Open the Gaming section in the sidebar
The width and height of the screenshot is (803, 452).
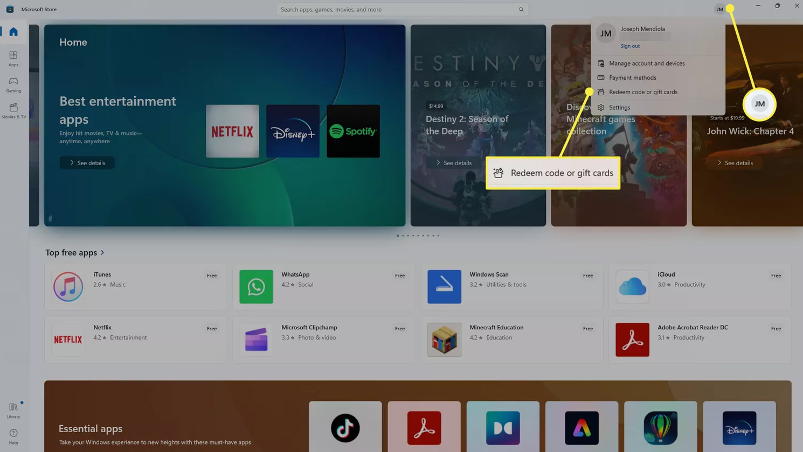(x=13, y=85)
